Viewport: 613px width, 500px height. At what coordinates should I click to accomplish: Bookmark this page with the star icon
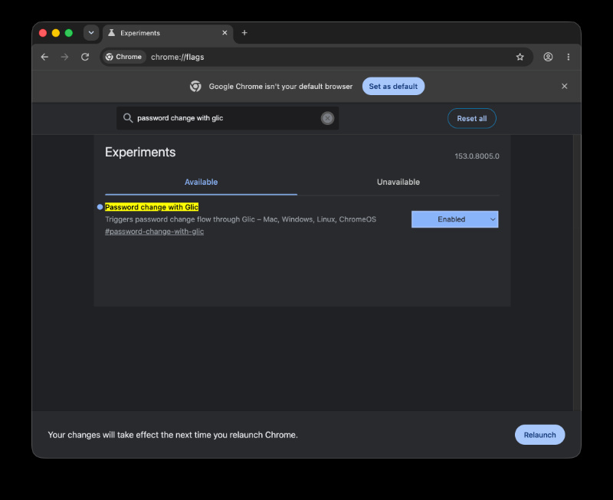point(520,57)
